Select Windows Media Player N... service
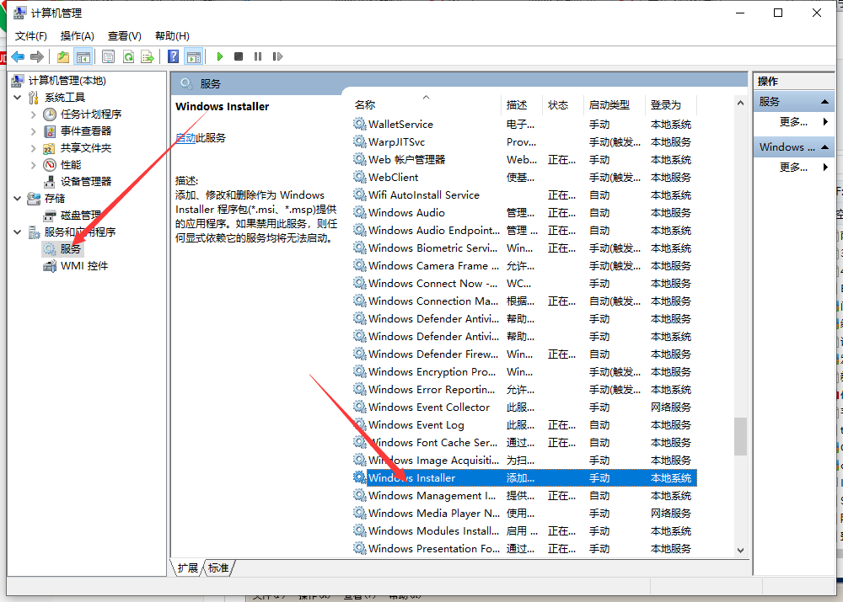The width and height of the screenshot is (843, 602). tap(524, 514)
